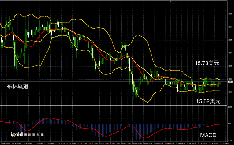The height and width of the screenshot is (145, 234).
Task: Click the 15.90 price axis label
Action: pyautogui.click(x=230, y=27)
